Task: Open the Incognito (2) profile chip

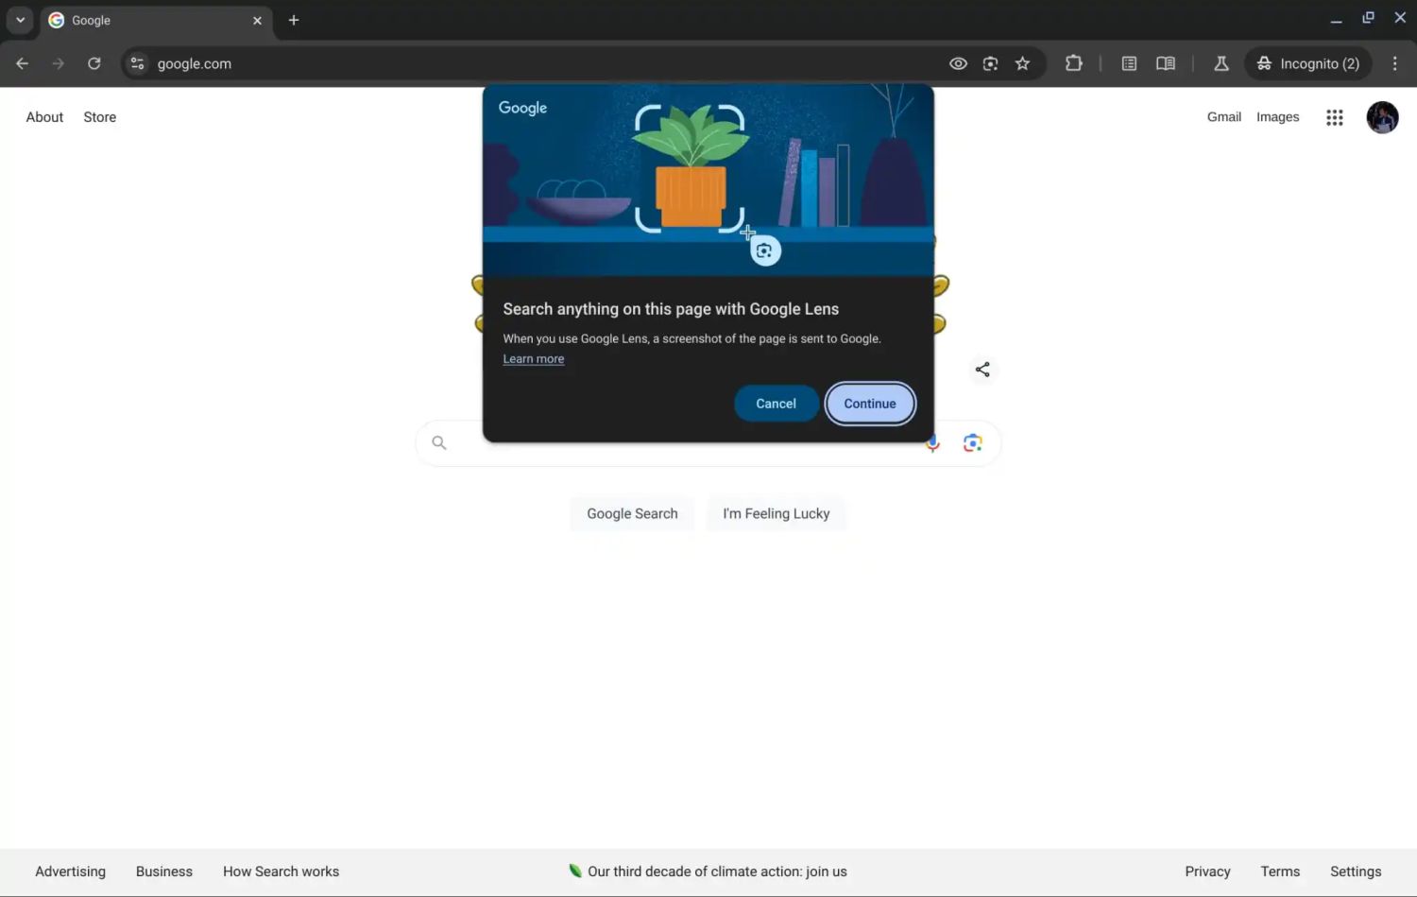Action: (x=1307, y=63)
